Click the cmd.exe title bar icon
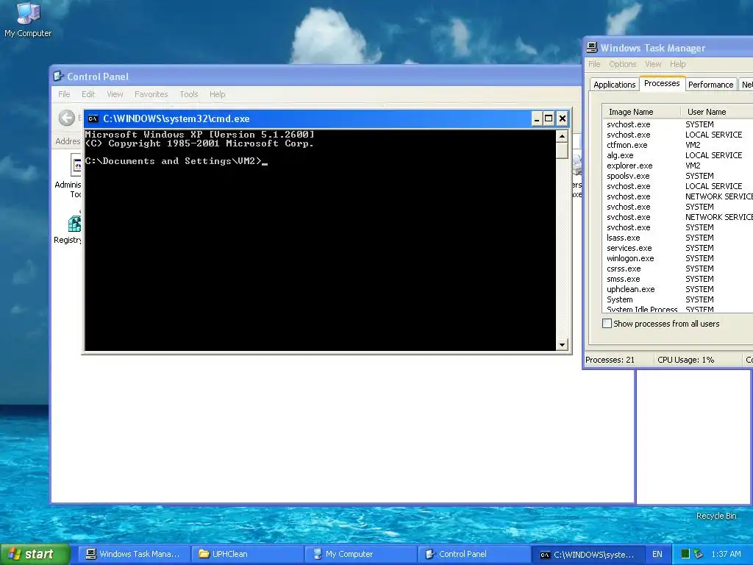 (x=93, y=118)
